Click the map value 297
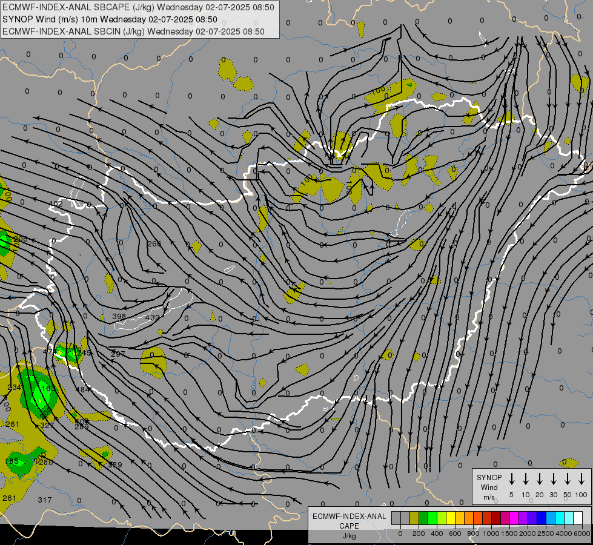The image size is (593, 545). click(x=118, y=354)
